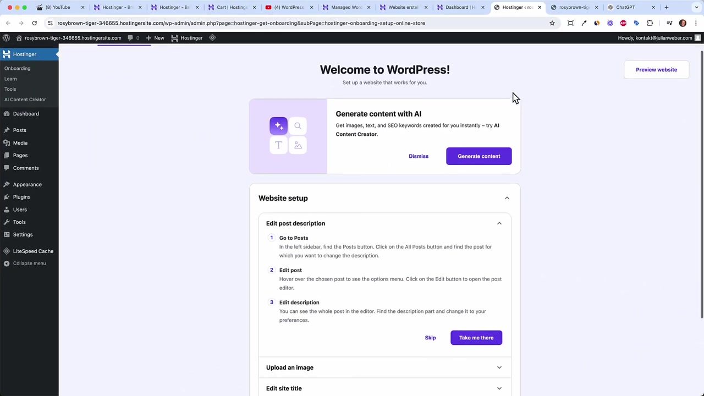This screenshot has width=704, height=396.
Task: Switch to the (4) WordPress YouTube tab
Action: point(289,7)
